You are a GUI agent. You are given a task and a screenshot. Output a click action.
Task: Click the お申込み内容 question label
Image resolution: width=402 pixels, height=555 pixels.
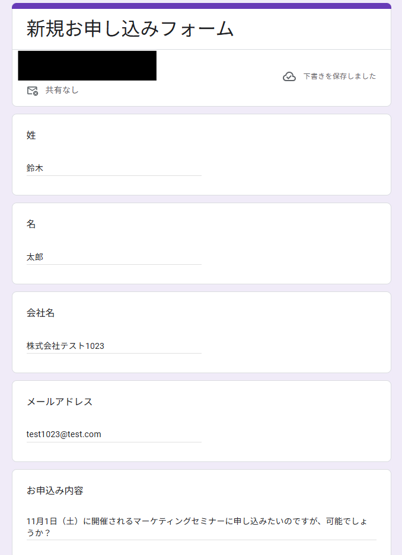pos(55,490)
